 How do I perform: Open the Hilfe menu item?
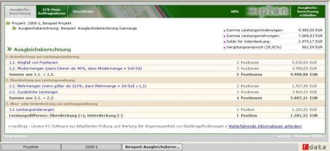click(235, 12)
